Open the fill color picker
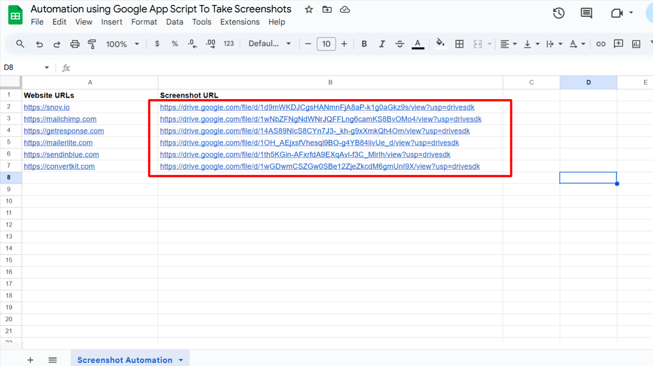This screenshot has height=366, width=653. tap(440, 43)
